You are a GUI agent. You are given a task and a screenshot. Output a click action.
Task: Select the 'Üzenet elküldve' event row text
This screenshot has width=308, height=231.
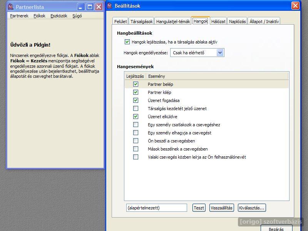(x=162, y=117)
